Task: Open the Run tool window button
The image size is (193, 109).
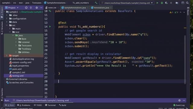Action: click(x=9, y=105)
